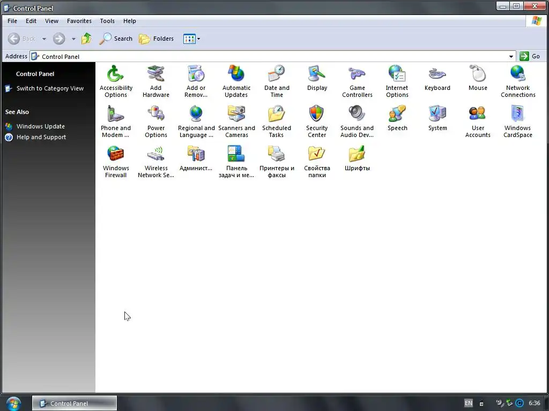This screenshot has width=549, height=411.
Task: Expand the Address bar dropdown
Action: (x=511, y=56)
